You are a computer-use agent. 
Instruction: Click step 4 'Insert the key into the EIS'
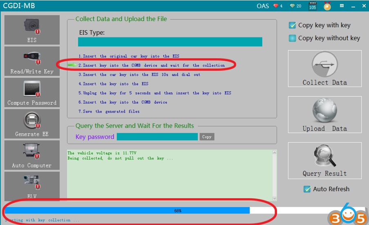pyautogui.click(x=114, y=84)
